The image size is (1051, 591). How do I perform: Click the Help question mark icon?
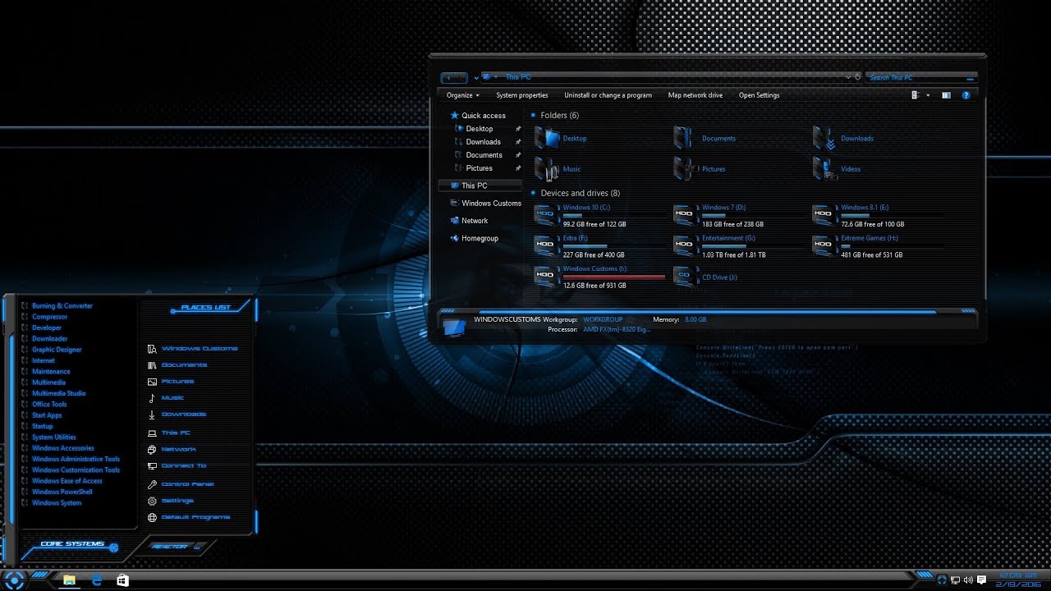966,95
